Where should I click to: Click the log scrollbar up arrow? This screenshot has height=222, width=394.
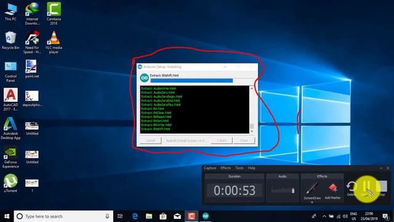252,88
